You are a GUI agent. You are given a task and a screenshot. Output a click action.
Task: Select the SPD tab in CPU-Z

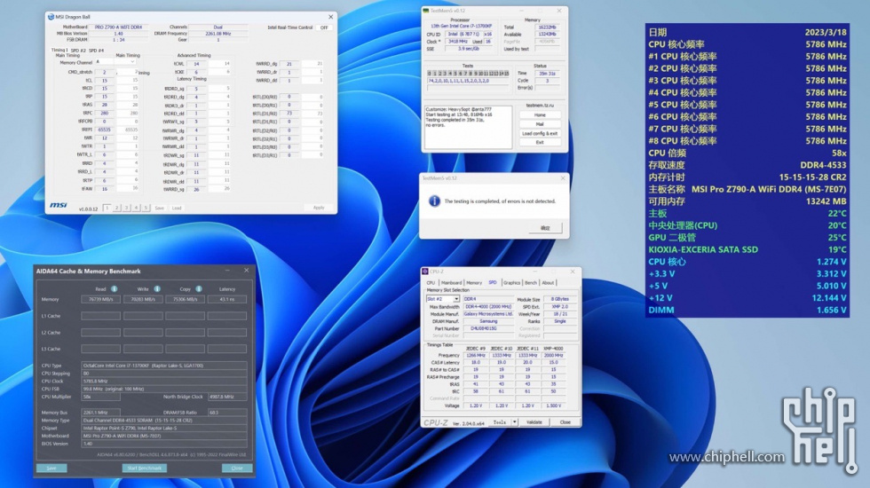(x=492, y=283)
